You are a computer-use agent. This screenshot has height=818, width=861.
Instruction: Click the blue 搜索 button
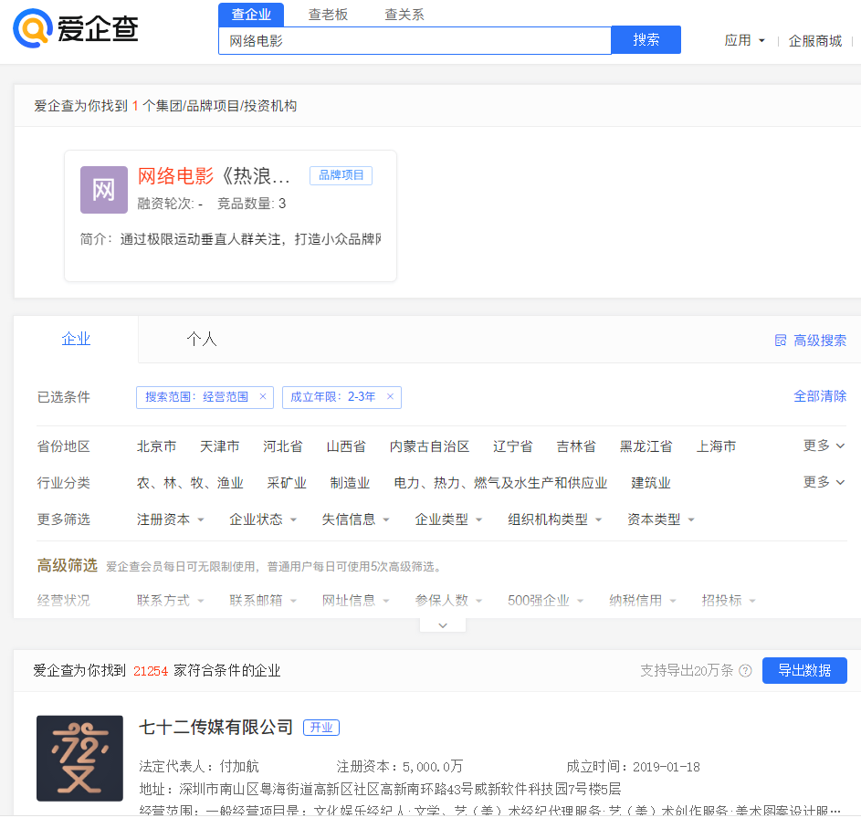tap(646, 40)
